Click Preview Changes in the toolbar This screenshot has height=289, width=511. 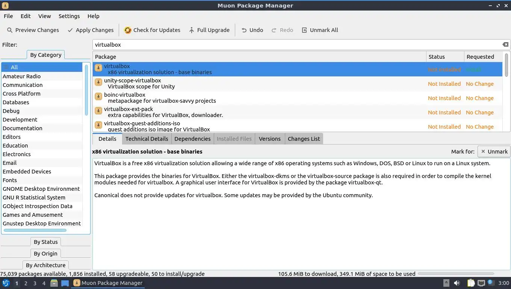click(33, 30)
